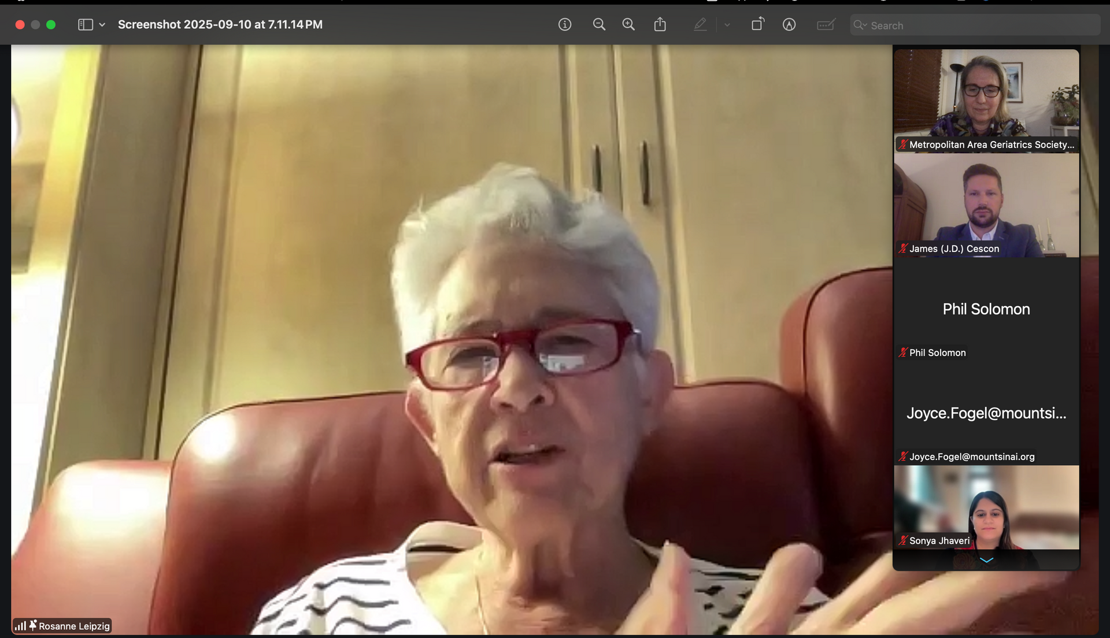The image size is (1110, 638).
Task: Click the green full-screen window button
Action: [x=51, y=25]
